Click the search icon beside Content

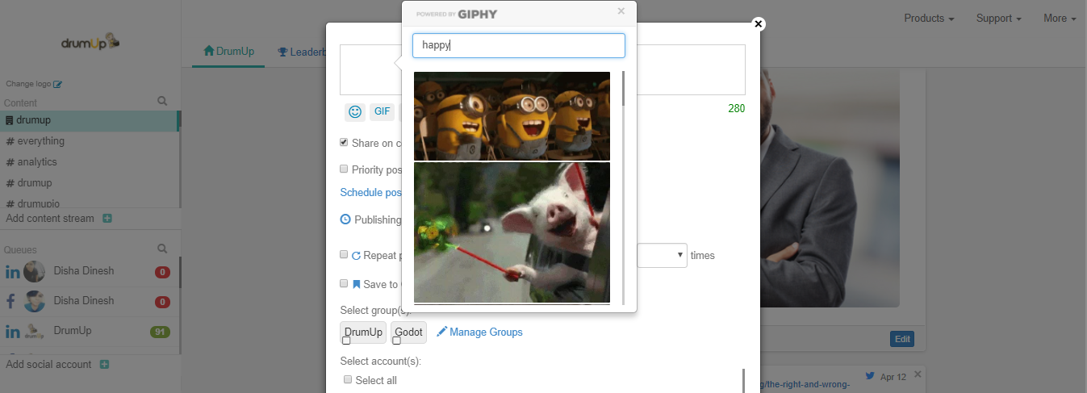[x=162, y=102]
